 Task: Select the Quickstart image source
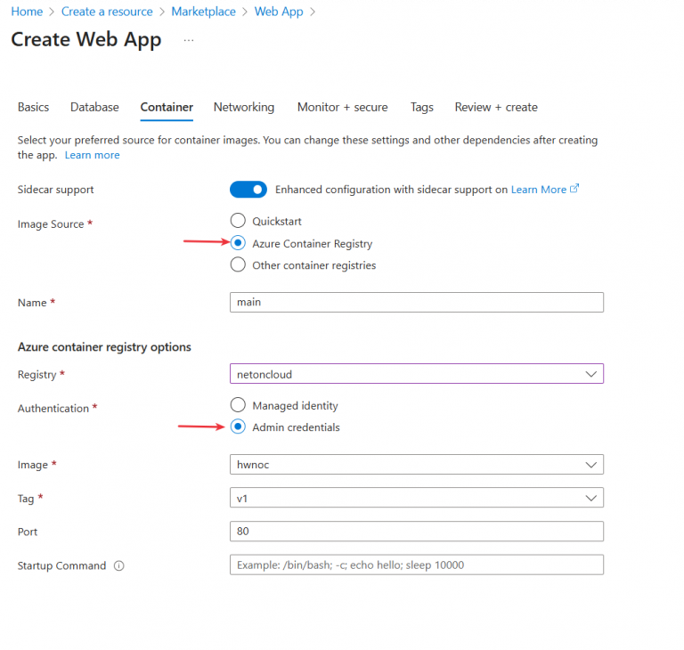click(238, 221)
